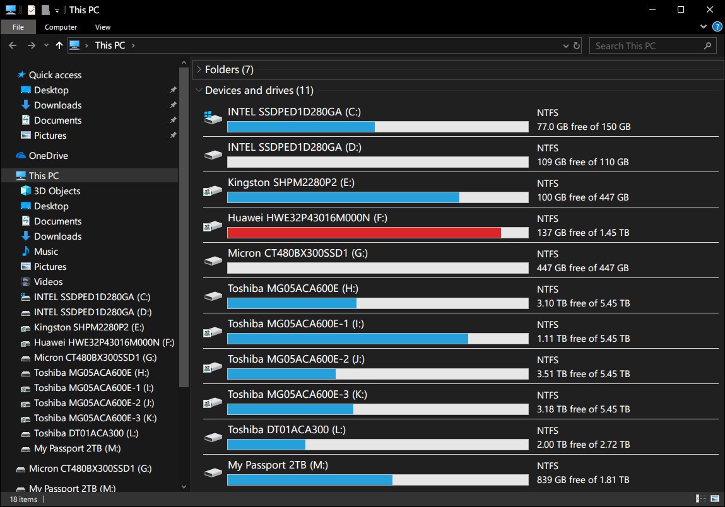Click the Help question mark icon
This screenshot has width=725, height=507.
click(717, 27)
